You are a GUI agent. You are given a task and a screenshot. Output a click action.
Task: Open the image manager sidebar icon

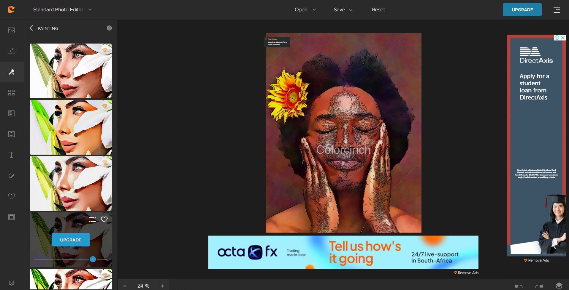tap(12, 30)
